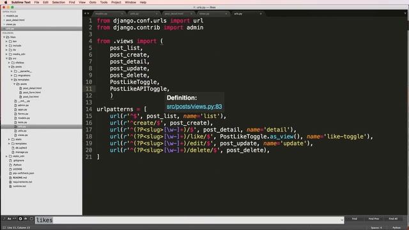This screenshot has height=230, width=409.
Task: Open the Sublime Text application menu
Action: 21,3
